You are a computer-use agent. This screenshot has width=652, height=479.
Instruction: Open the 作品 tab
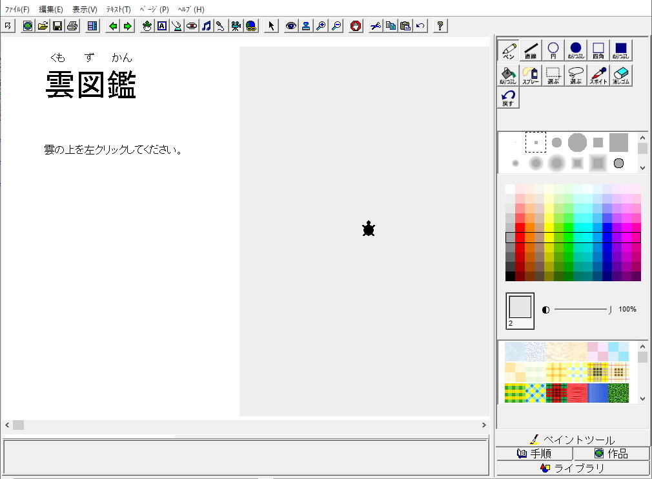click(x=611, y=454)
